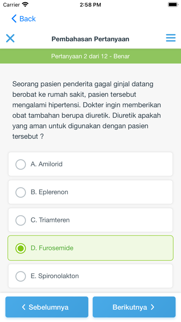The width and height of the screenshot is (181, 322).
Task: Tap the blue X close icon
Action: point(10,38)
